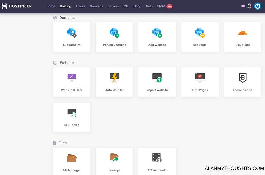Open the File Manager folder icon
The width and height of the screenshot is (265, 175).
[72, 158]
